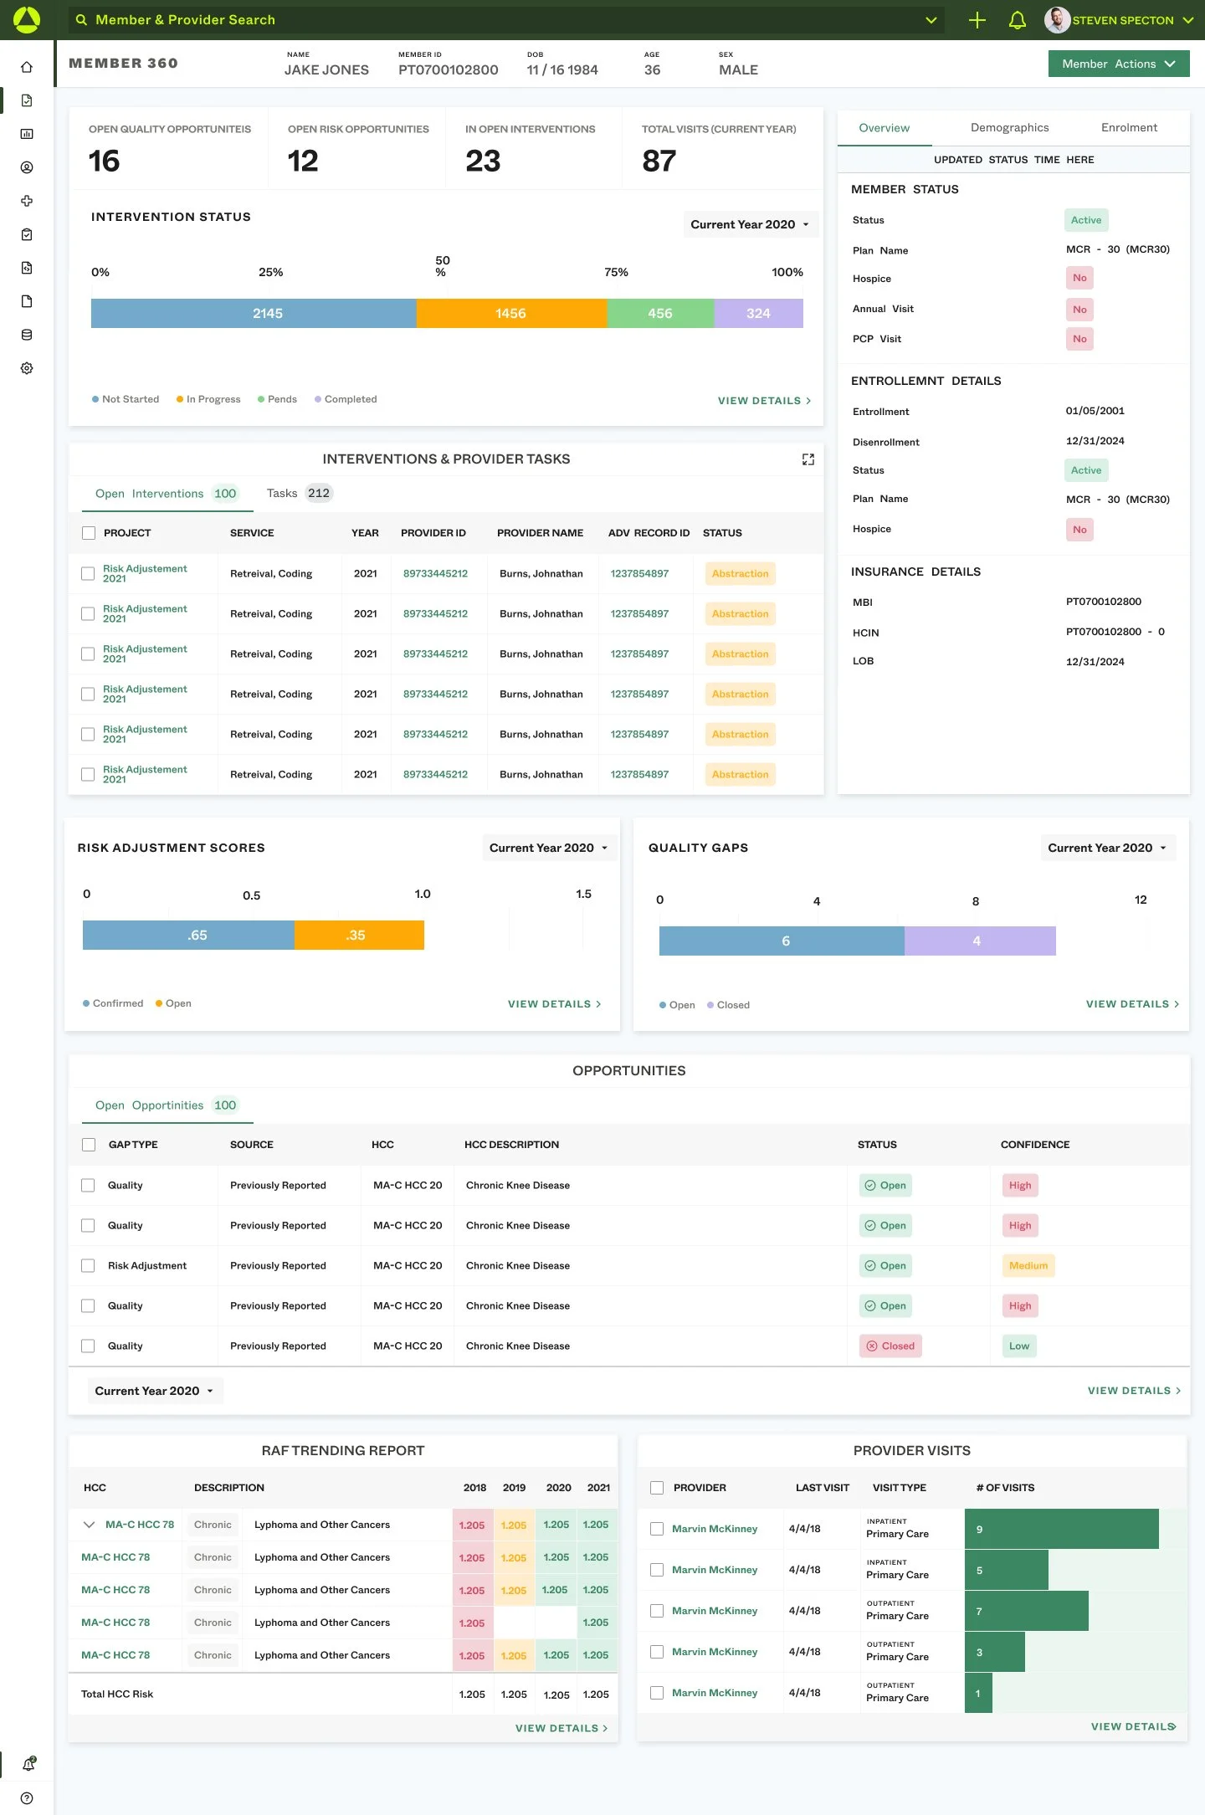Select the first Marvin McKinney provider checkbox
Image resolution: width=1205 pixels, height=1815 pixels.
pyautogui.click(x=657, y=1529)
